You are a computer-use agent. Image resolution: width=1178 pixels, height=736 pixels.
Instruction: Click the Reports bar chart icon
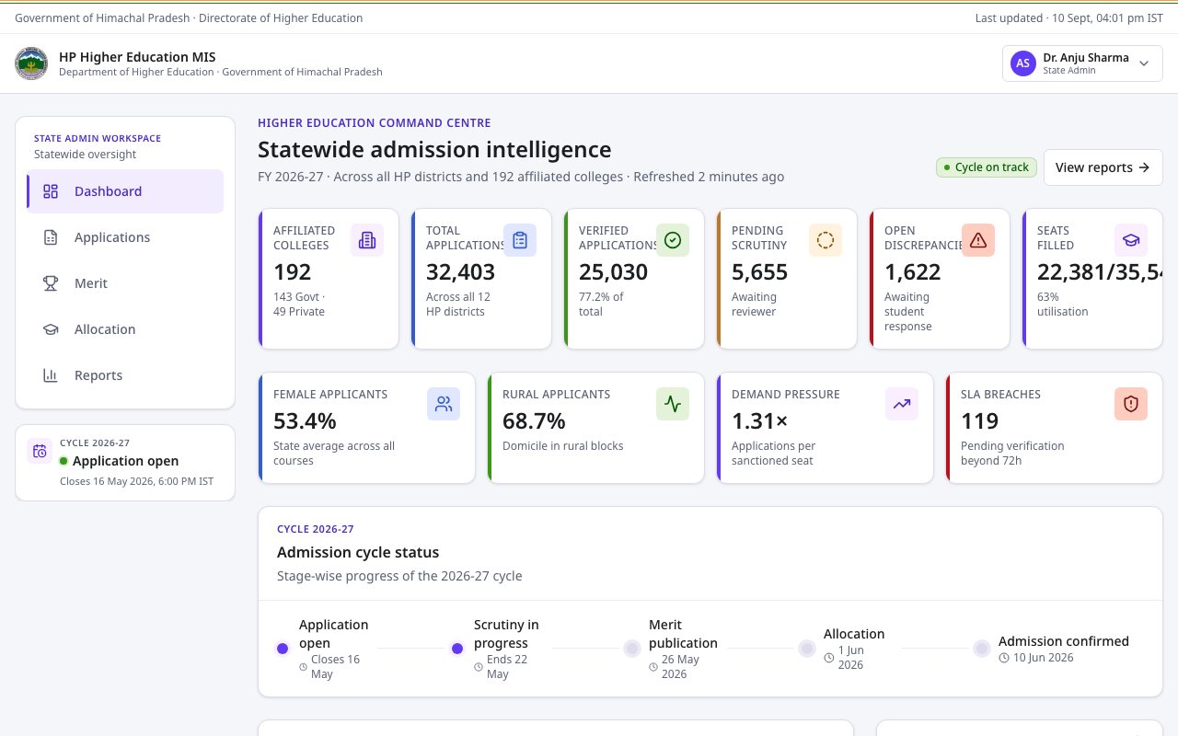click(x=51, y=375)
